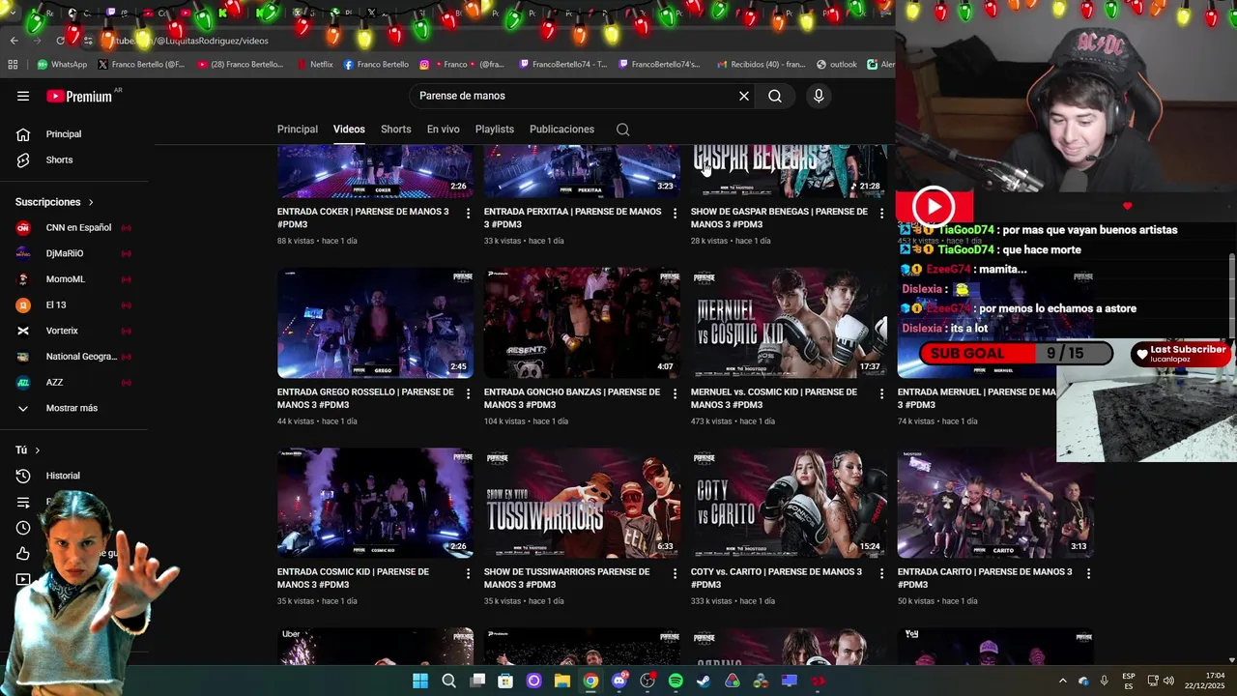Open the Chrome apps grid in bookmarks bar
The width and height of the screenshot is (1237, 696).
13,65
